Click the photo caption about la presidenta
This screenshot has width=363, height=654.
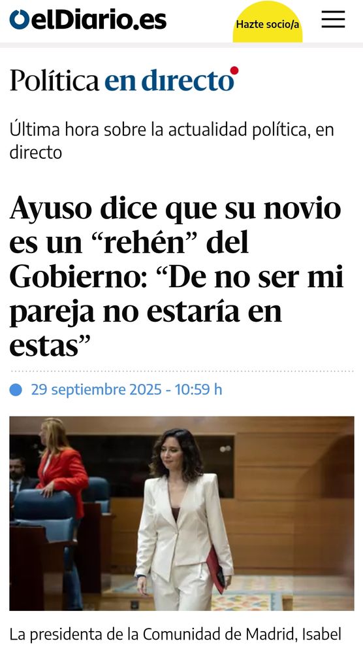[175, 635]
